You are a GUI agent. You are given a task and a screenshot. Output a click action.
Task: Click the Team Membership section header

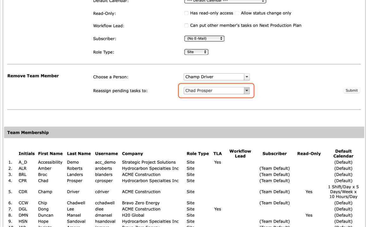click(184, 132)
